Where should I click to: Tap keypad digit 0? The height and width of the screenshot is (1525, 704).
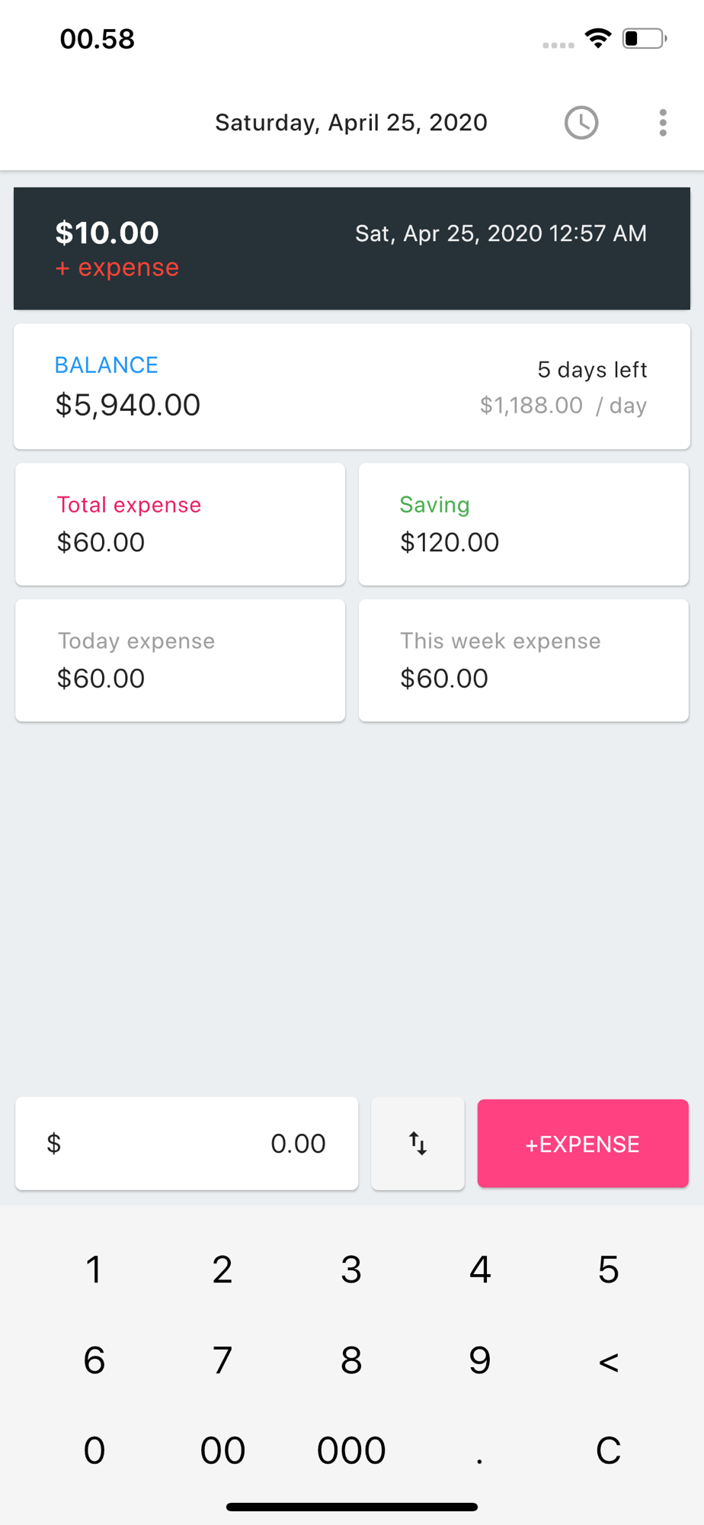(94, 1450)
